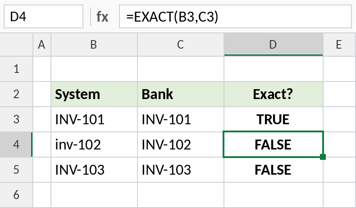
Task: Select row 1 header
Action: point(16,69)
